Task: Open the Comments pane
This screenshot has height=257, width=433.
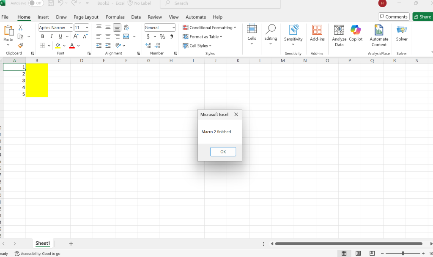Action: coord(394,16)
